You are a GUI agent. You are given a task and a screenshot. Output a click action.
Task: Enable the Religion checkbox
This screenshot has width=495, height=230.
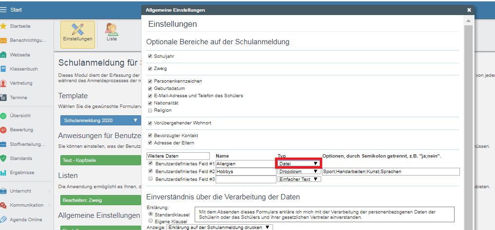[x=150, y=110]
